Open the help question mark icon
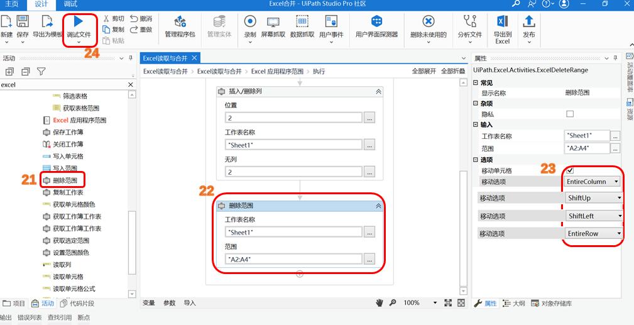 point(546,4)
